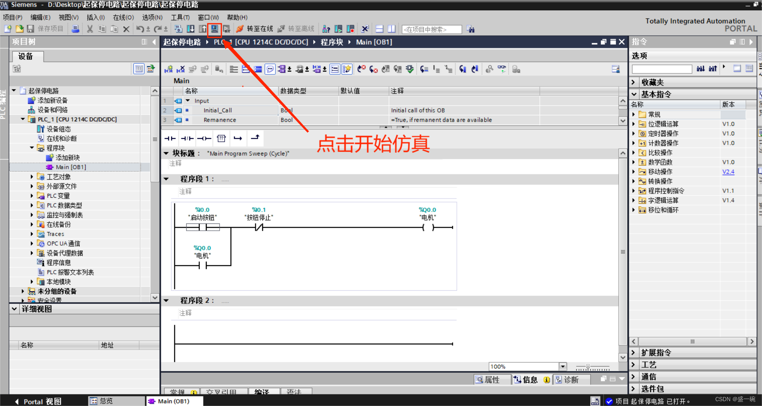Click the Accessible devices icon
Image resolution: width=762 pixels, height=406 pixels.
coord(326,29)
